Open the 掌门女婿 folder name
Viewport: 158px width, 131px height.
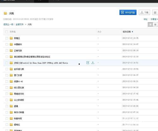coord(18,75)
